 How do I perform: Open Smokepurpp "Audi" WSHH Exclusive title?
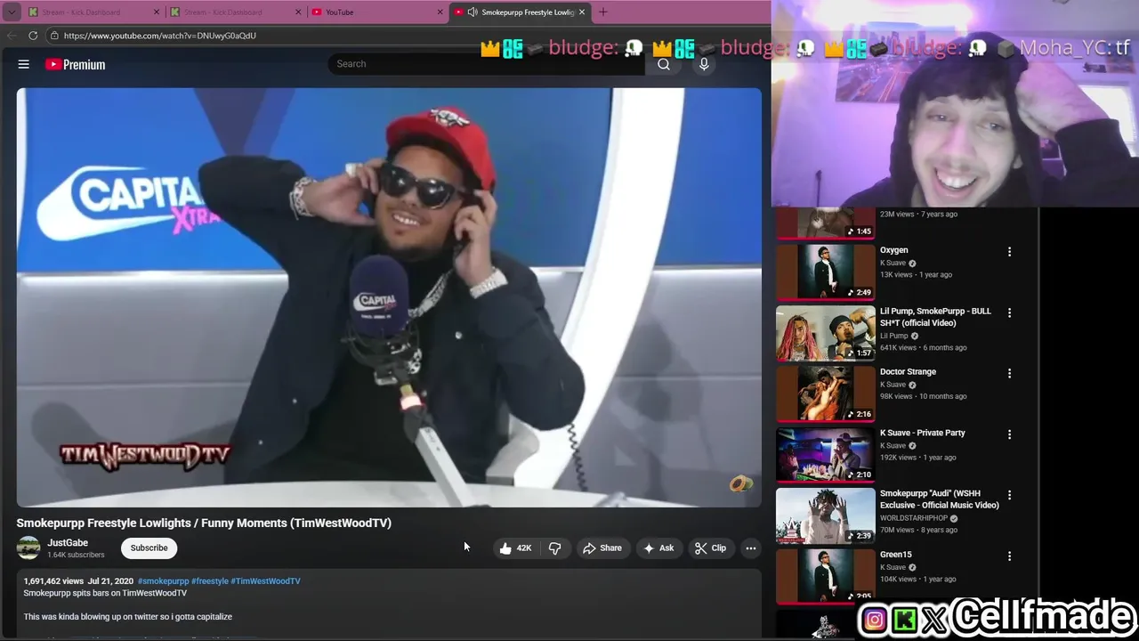click(x=940, y=499)
